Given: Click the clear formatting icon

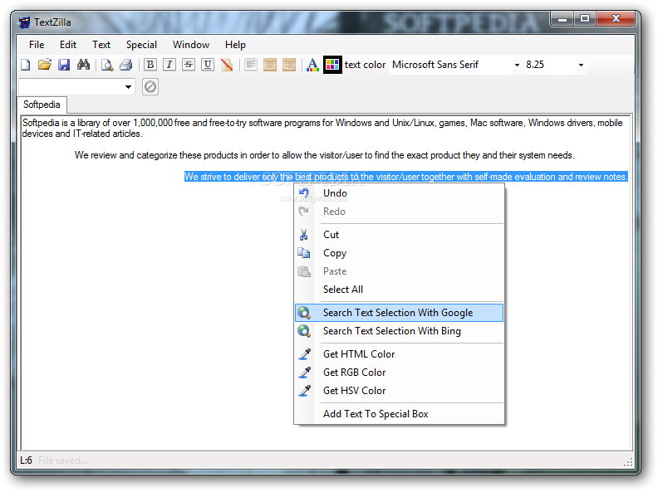Looking at the screenshot, I should pyautogui.click(x=227, y=65).
